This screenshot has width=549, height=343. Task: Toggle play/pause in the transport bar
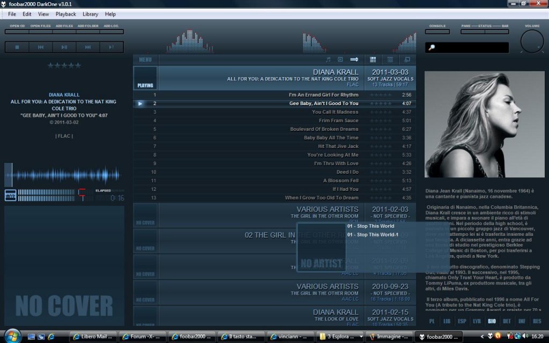[x=64, y=47]
